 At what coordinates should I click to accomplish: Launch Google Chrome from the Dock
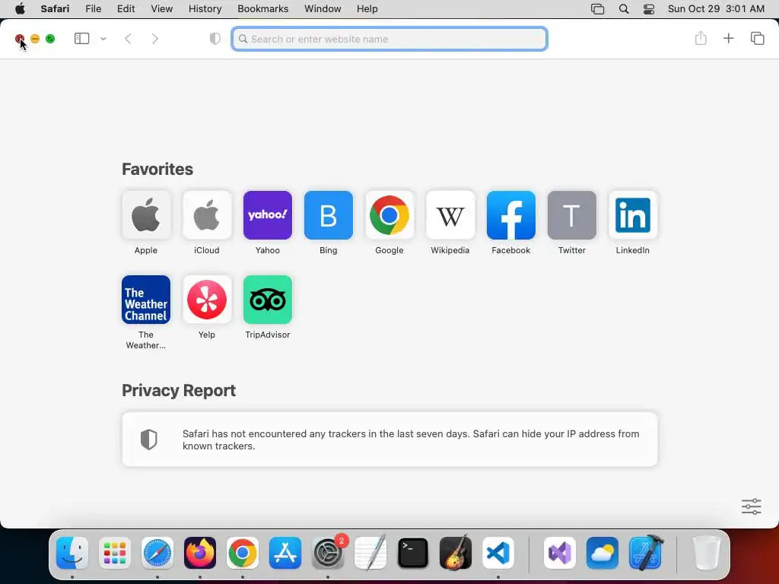[x=243, y=553]
